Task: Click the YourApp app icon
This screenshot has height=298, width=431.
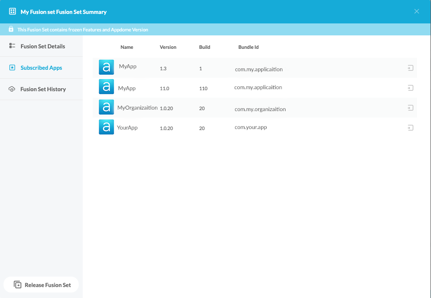Action: click(x=106, y=127)
